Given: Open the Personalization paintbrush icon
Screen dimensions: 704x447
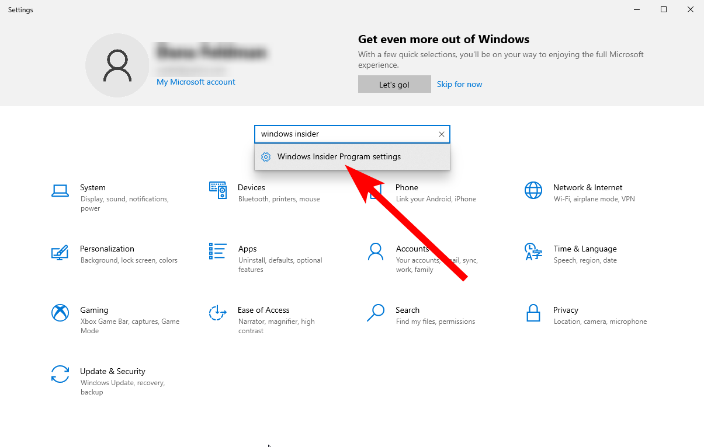Looking at the screenshot, I should (x=60, y=252).
